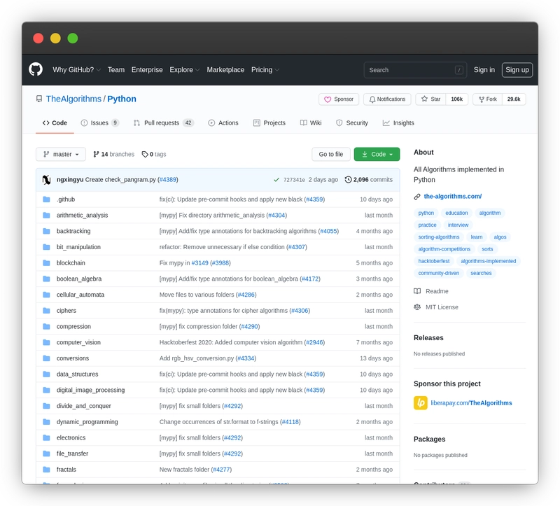560x506 pixels.
Task: Go to the Actions tab
Action: [x=223, y=123]
